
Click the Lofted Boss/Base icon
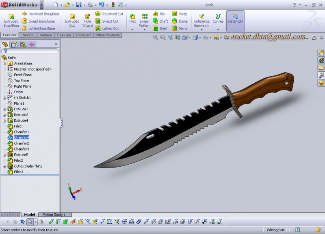(x=38, y=28)
